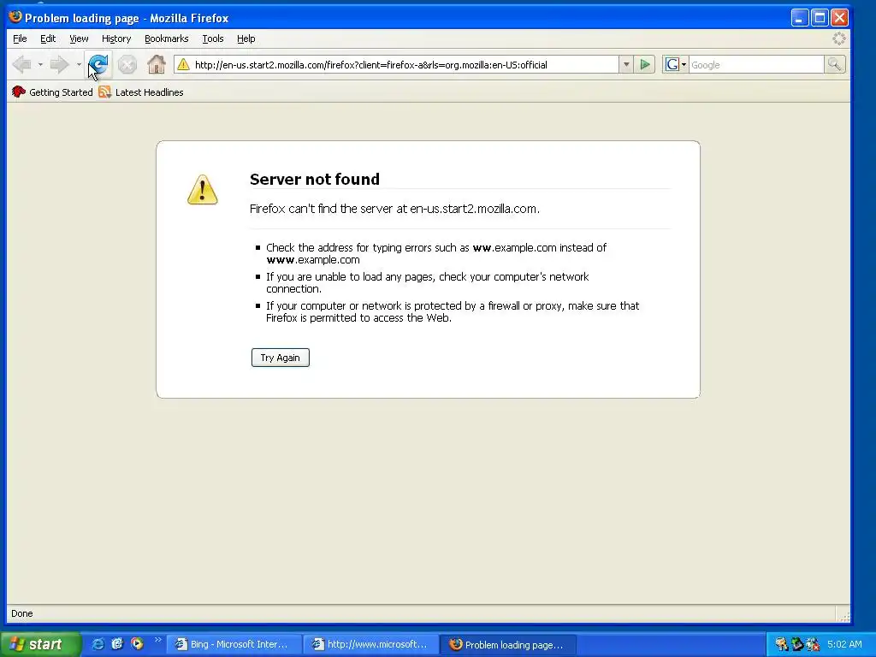Image resolution: width=876 pixels, height=657 pixels.
Task: Launch Internet Explorer from Quick Launch
Action: click(98, 644)
